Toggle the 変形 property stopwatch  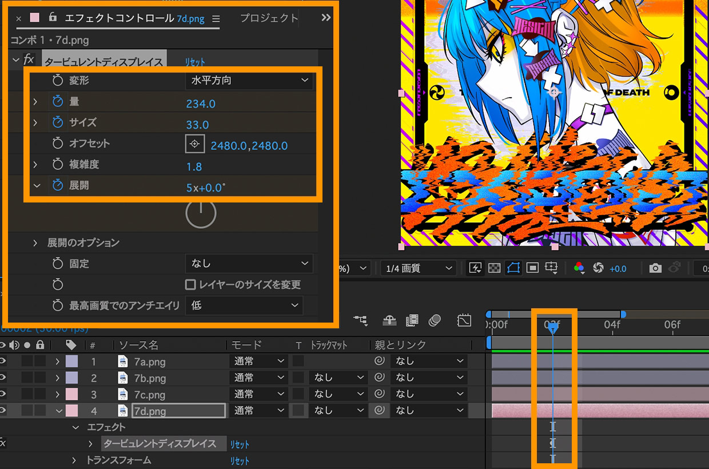point(57,80)
